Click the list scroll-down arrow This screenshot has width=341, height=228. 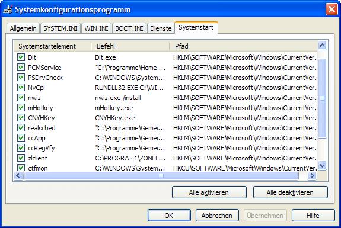click(x=322, y=166)
